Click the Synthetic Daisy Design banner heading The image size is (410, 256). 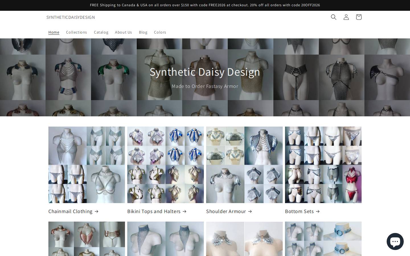point(205,72)
